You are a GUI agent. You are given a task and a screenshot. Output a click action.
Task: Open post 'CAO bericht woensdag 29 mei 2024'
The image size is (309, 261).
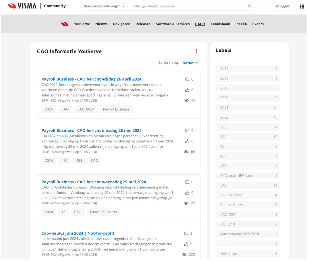coord(94,182)
